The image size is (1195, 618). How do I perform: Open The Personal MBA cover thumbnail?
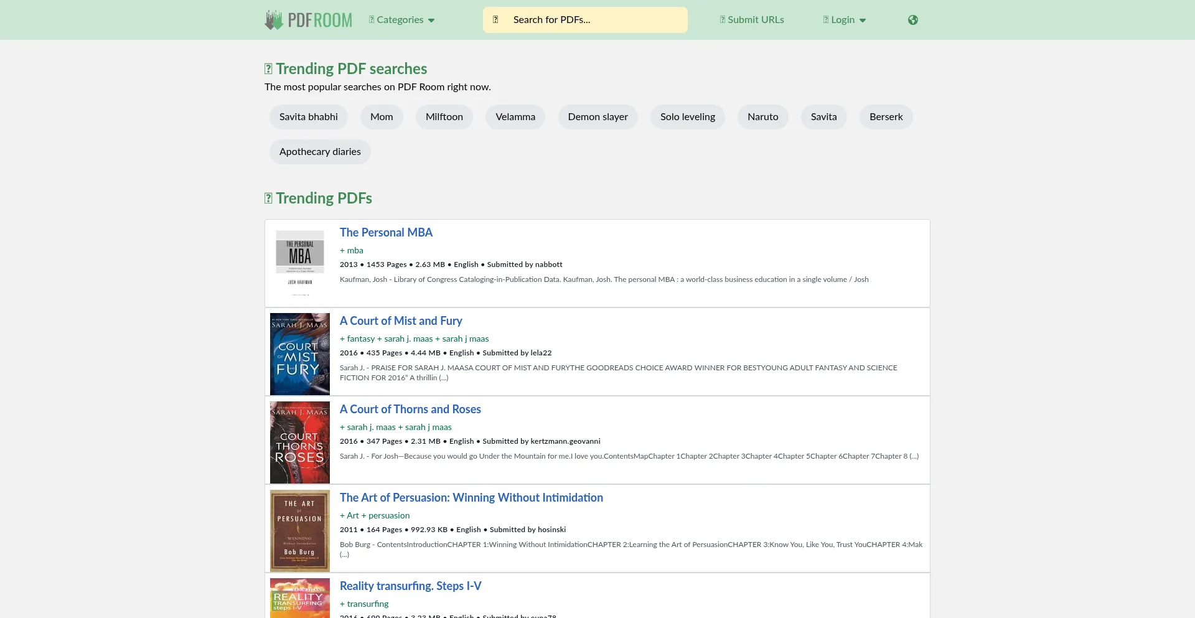(300, 263)
